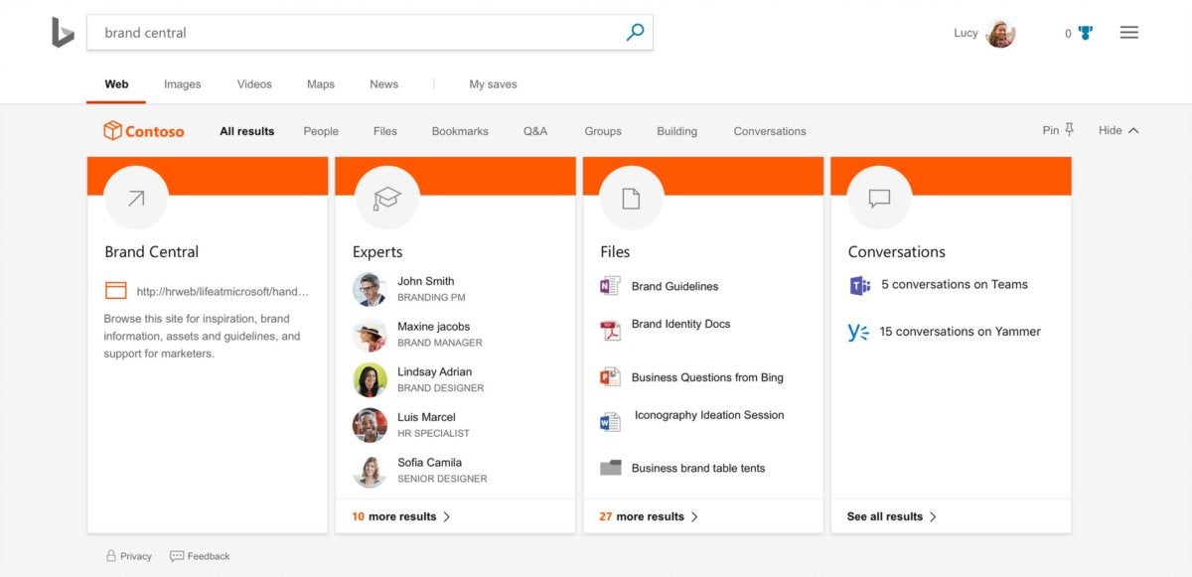Viewport: 1192px width, 577px height.
Task: Select the People filter
Action: (x=321, y=131)
